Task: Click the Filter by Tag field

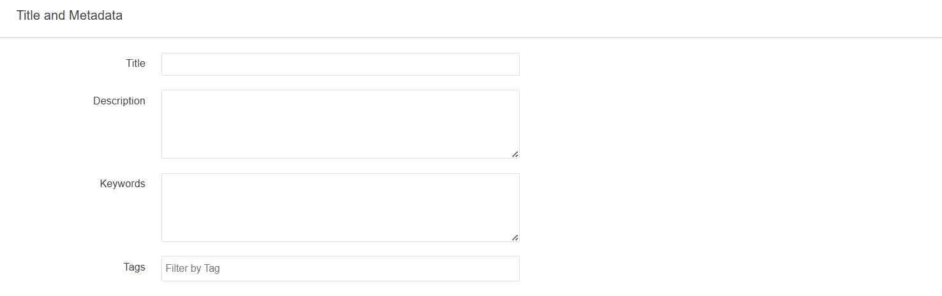Action: tap(340, 269)
